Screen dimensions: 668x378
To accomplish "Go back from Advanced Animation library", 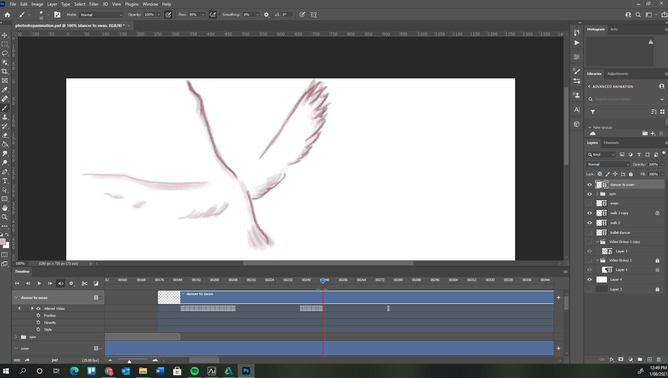I will point(589,87).
